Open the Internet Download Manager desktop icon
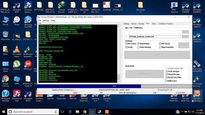 (62, 7)
